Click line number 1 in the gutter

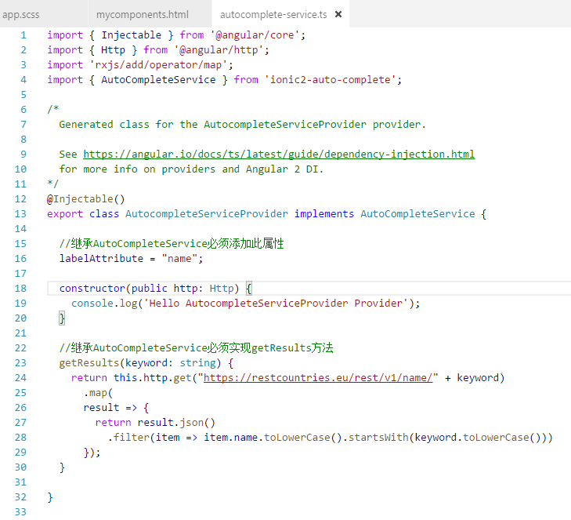tap(23, 35)
